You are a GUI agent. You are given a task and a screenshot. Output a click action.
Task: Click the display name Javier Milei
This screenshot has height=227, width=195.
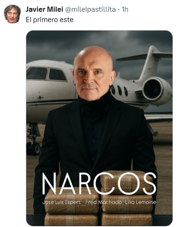click(x=44, y=9)
